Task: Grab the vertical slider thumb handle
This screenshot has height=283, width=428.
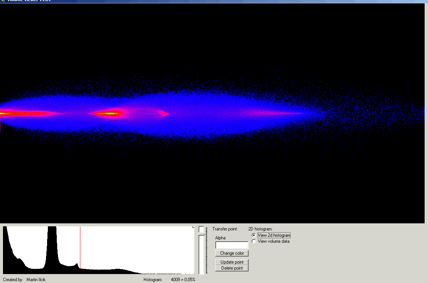Action: 202,234
